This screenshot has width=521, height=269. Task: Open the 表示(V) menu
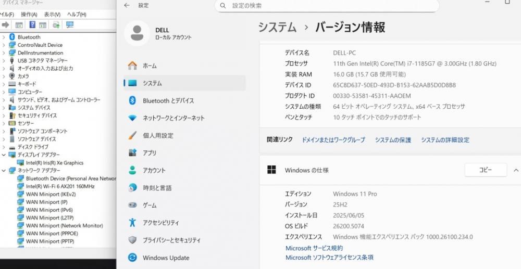[52, 14]
